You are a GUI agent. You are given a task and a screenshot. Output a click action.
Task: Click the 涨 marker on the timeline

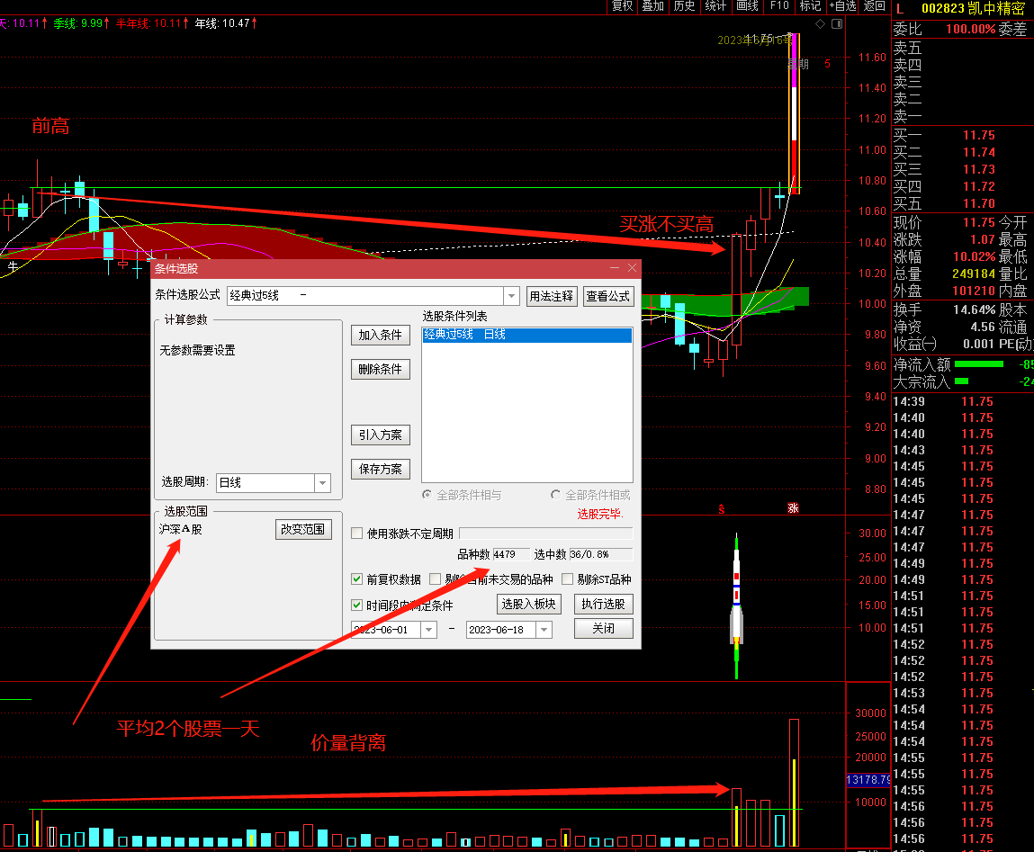(x=793, y=507)
